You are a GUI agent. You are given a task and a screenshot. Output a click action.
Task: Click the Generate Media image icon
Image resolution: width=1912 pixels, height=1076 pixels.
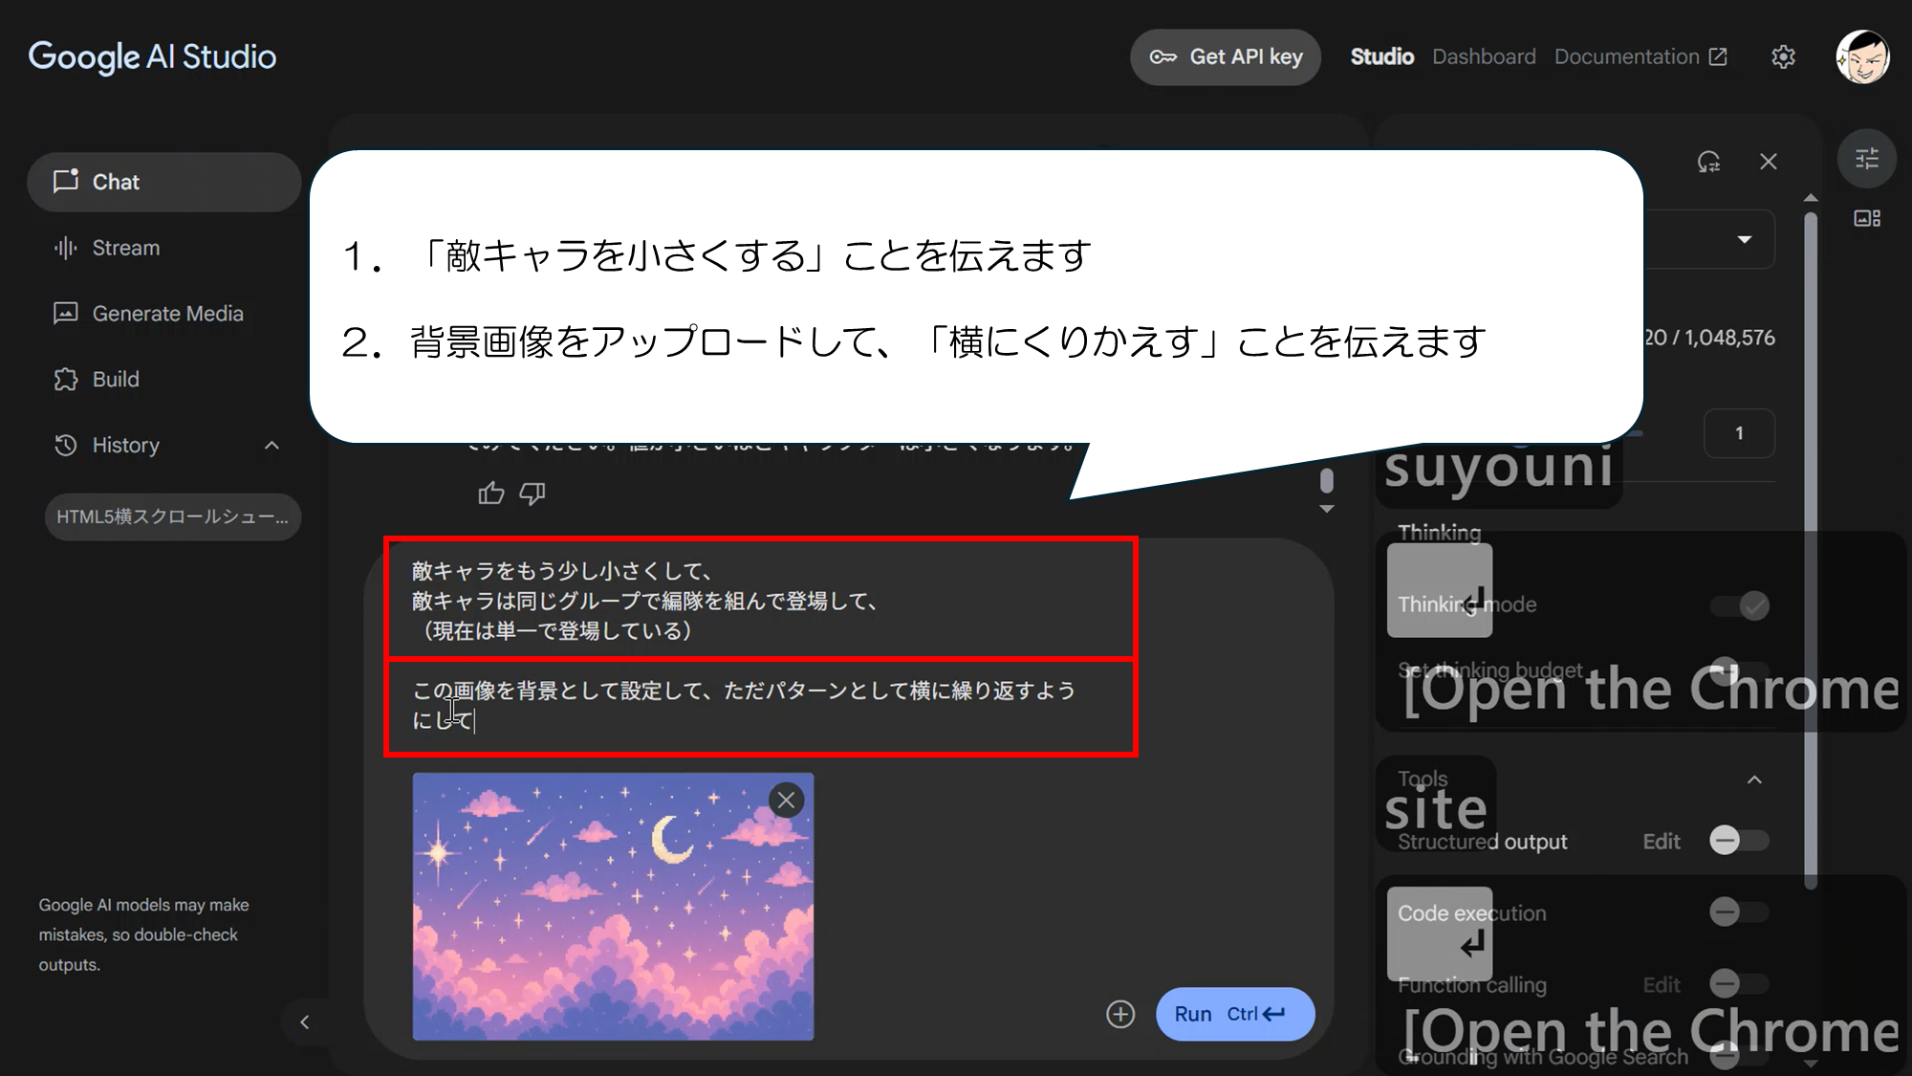click(x=66, y=314)
